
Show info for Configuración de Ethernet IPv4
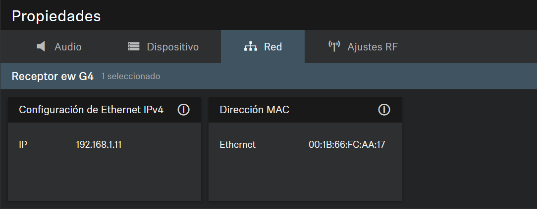184,110
